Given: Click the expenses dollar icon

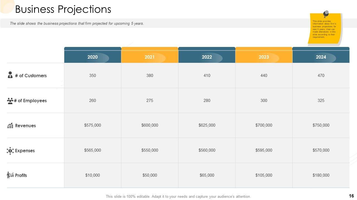Looking at the screenshot, I should click(x=10, y=151).
